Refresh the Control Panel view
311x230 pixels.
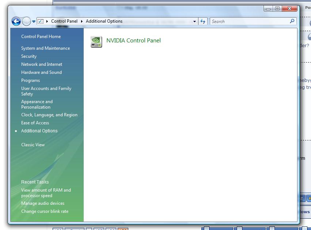(x=203, y=21)
